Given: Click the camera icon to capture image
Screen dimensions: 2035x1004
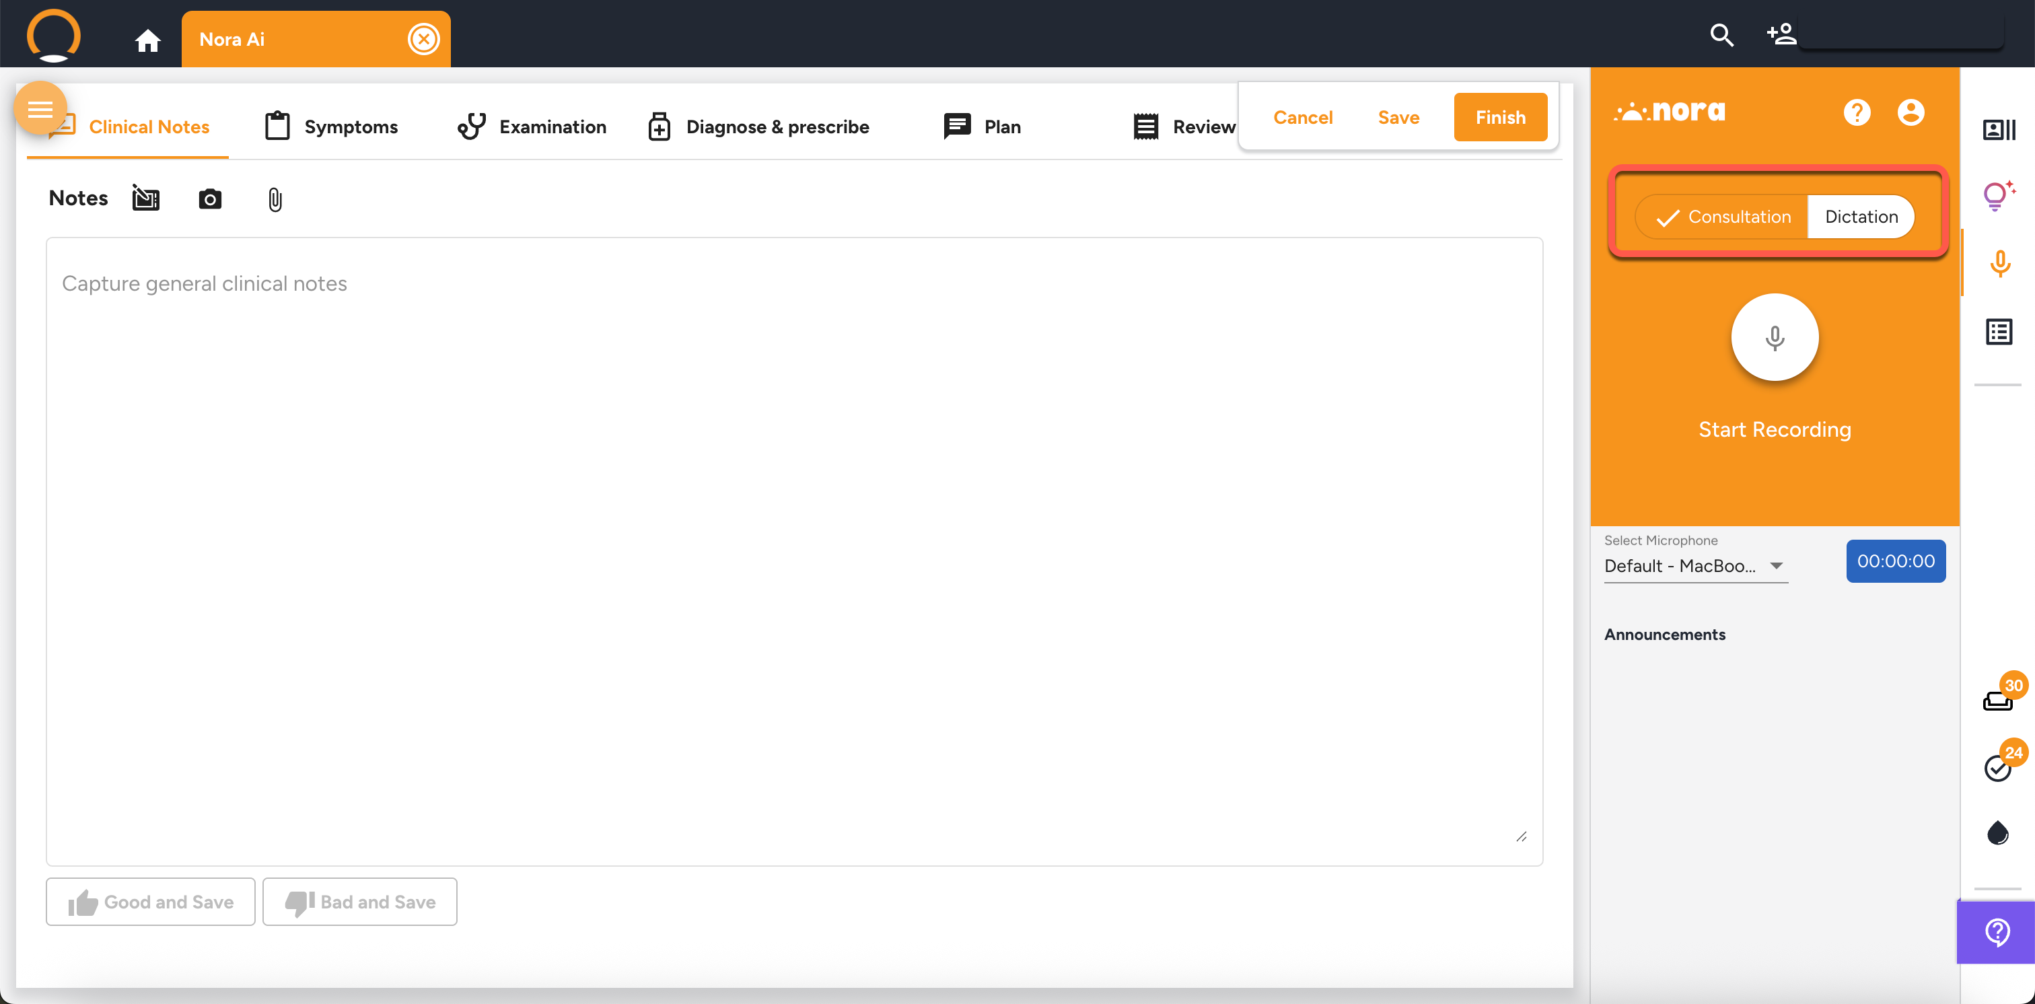Looking at the screenshot, I should pos(209,199).
